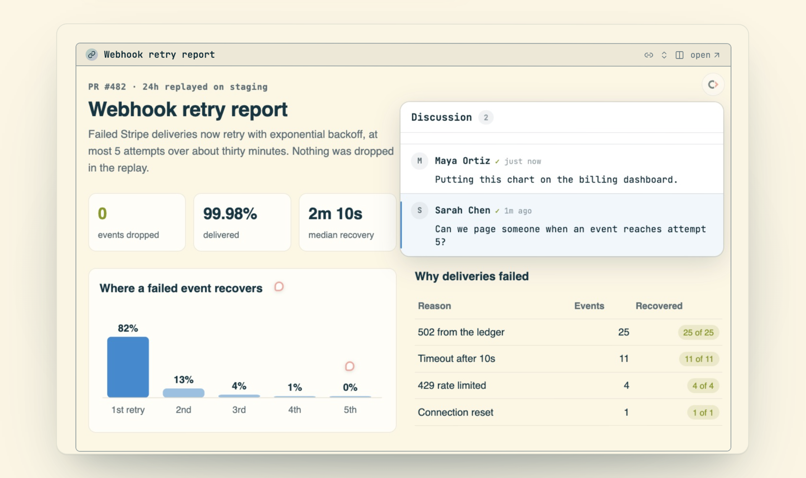Click the Recovered column header
The image size is (806, 478).
point(659,306)
